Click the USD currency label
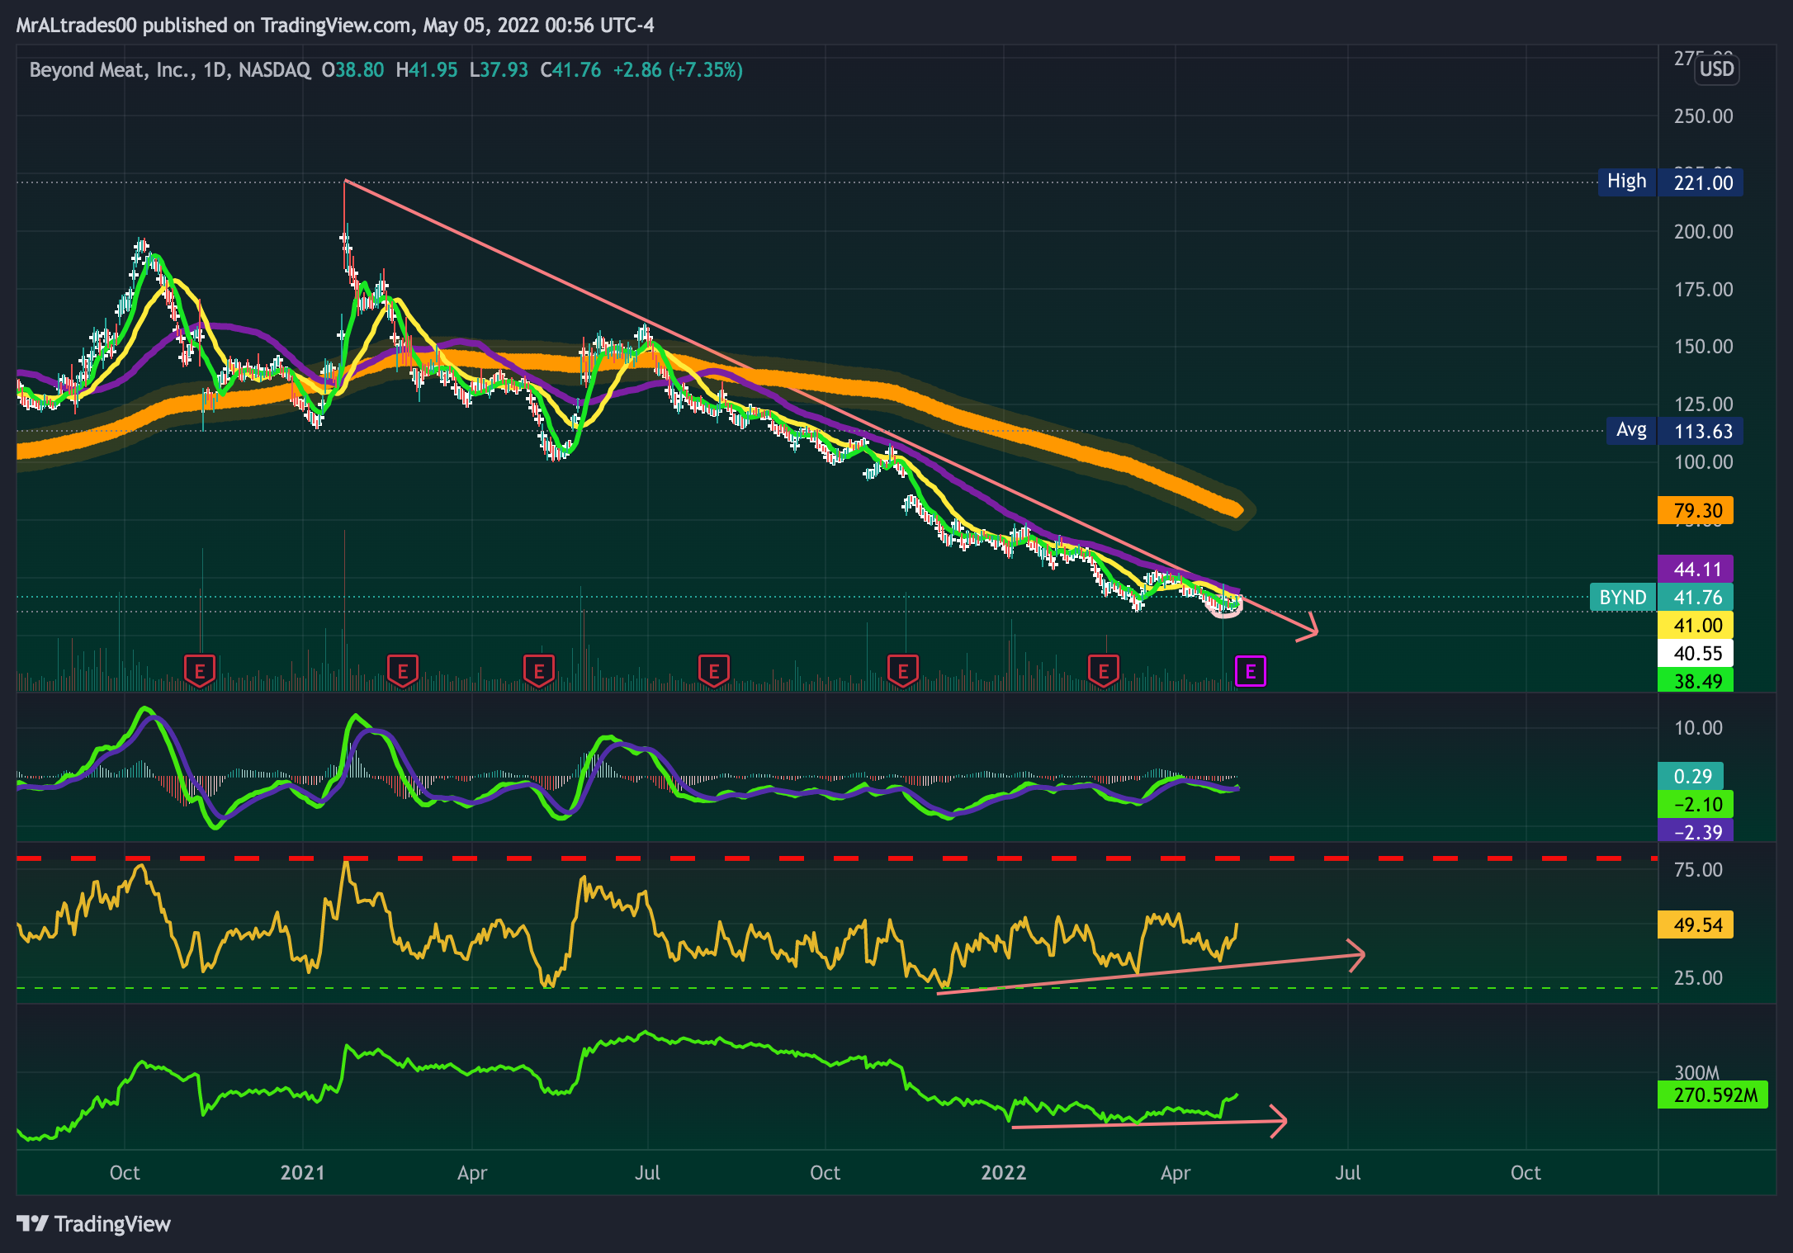The image size is (1793, 1253). coord(1717,69)
